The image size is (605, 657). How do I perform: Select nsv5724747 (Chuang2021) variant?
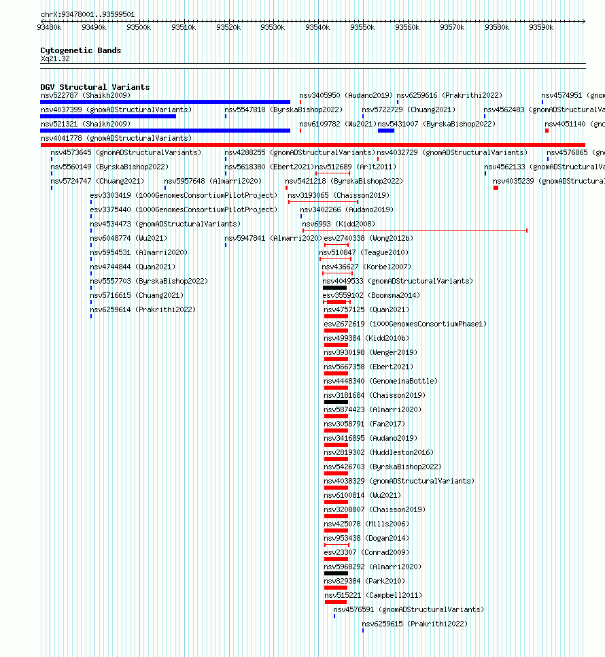pos(97,181)
